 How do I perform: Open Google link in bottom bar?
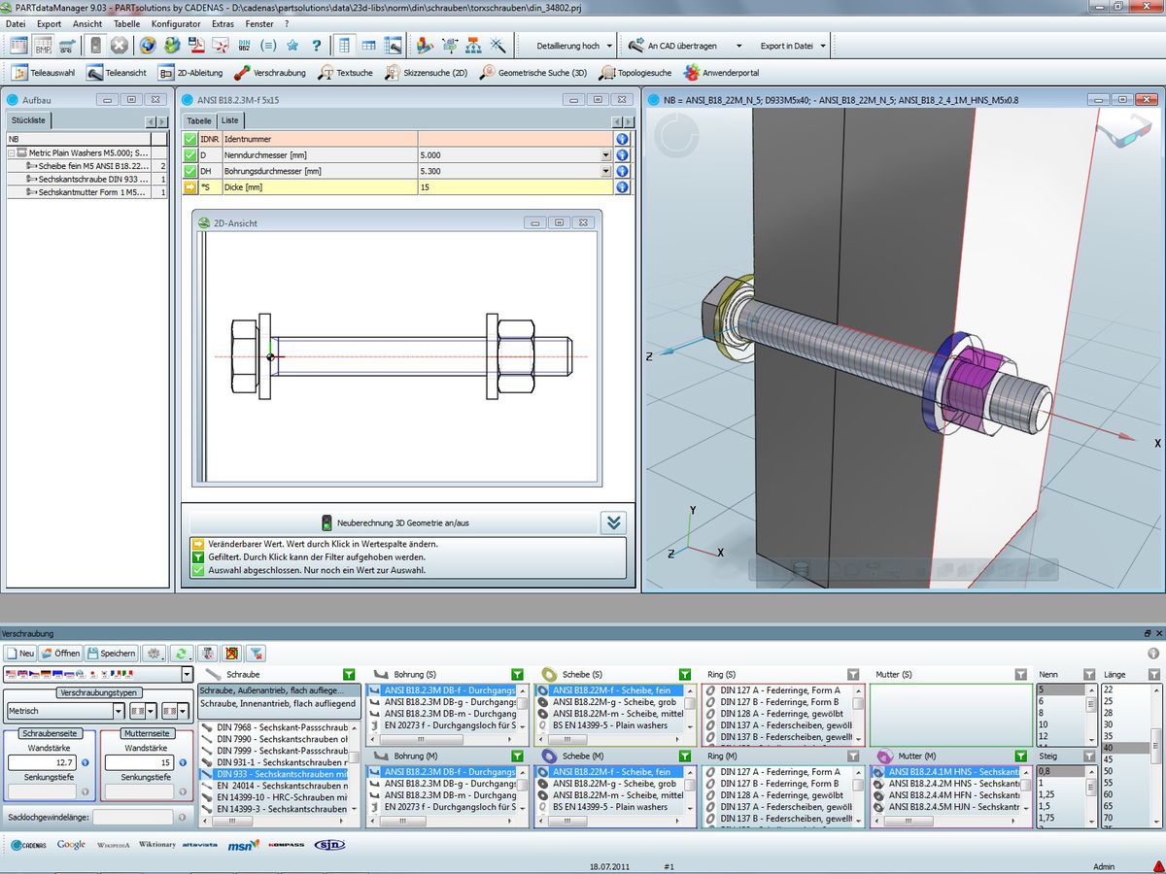pos(71,845)
